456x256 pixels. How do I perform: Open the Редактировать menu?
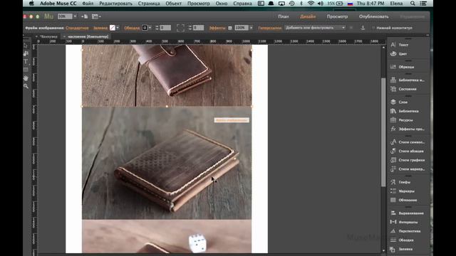tap(115, 4)
